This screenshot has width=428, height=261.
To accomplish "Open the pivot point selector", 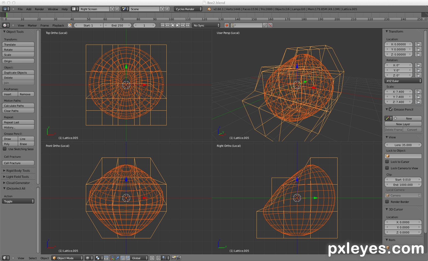I will (99, 258).
